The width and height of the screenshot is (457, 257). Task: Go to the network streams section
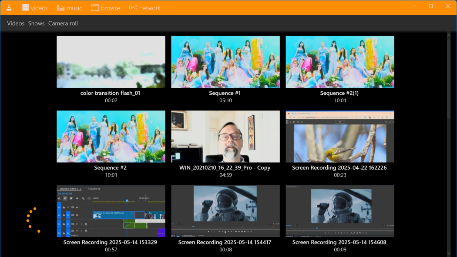click(144, 8)
